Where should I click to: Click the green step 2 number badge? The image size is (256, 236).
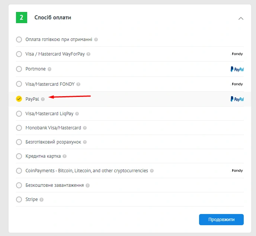[x=22, y=18]
